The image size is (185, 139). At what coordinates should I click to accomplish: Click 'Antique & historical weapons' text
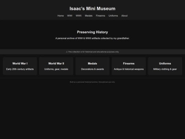(129, 69)
